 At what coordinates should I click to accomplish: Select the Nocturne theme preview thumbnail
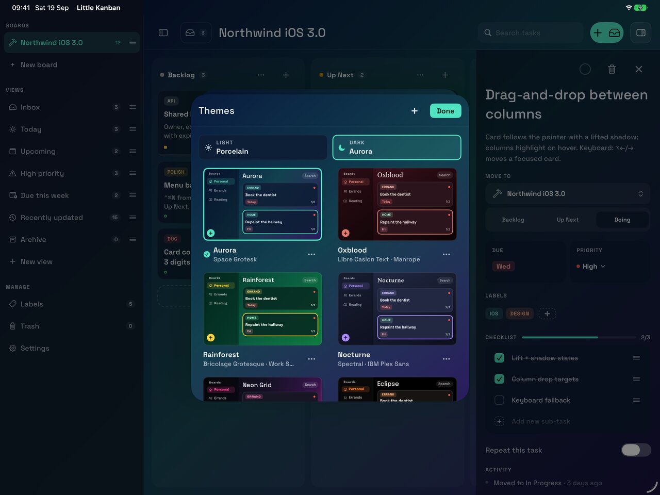398,309
